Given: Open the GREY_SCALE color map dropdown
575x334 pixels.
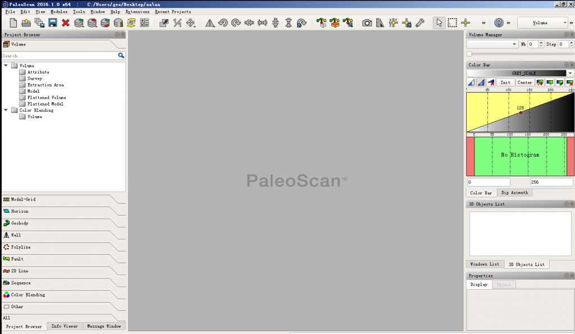Looking at the screenshot, I should click(x=570, y=73).
